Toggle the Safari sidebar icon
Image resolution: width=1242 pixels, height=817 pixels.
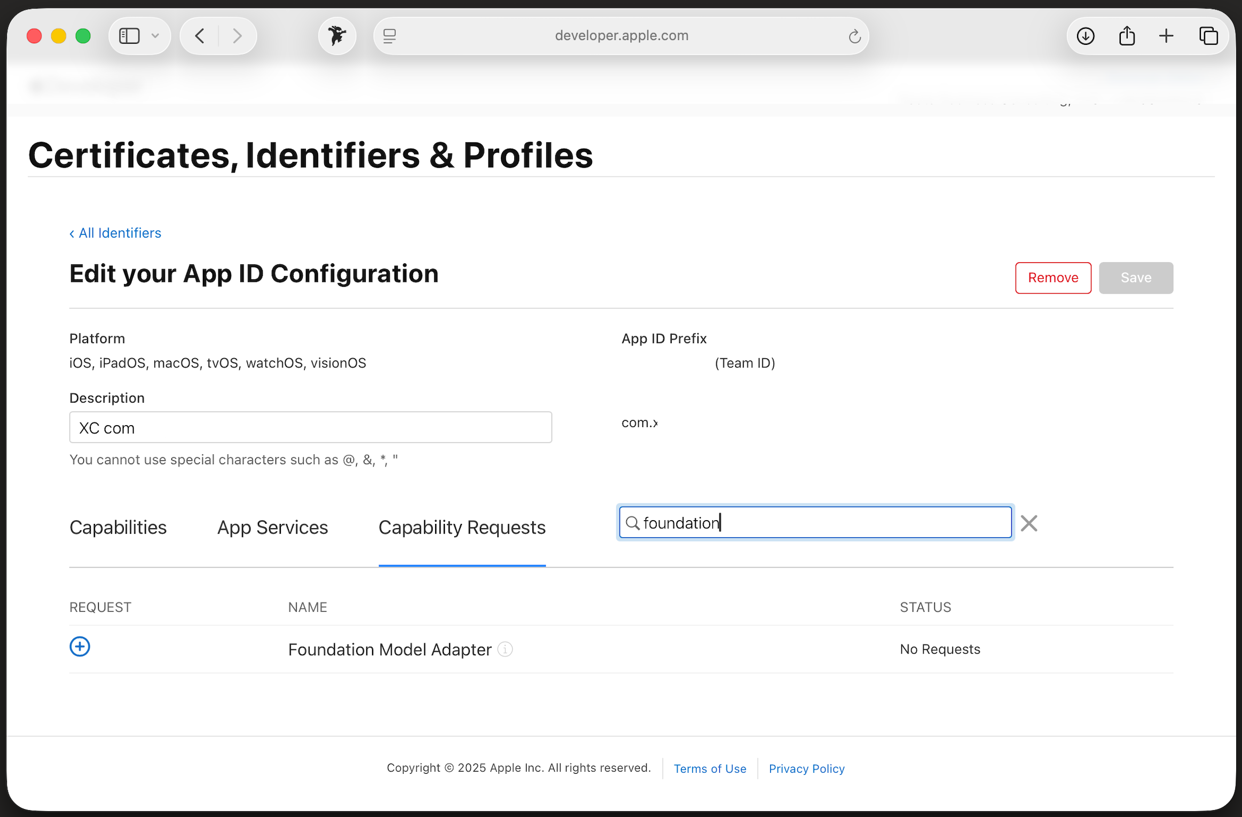click(129, 36)
